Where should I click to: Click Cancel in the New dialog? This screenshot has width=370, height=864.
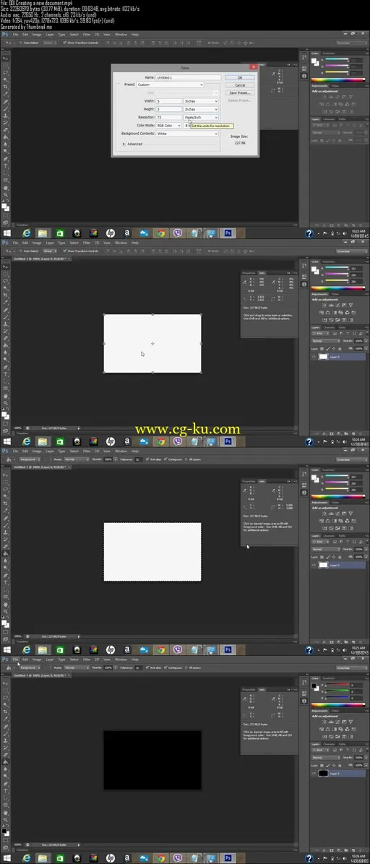click(x=240, y=85)
